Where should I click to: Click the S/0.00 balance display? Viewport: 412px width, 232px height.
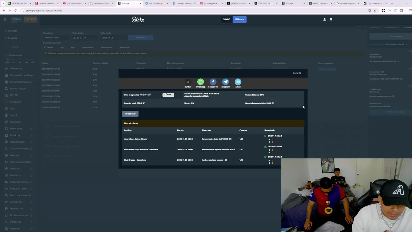(227, 19)
